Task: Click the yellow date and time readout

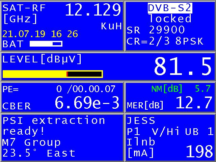Action: tap(40, 34)
